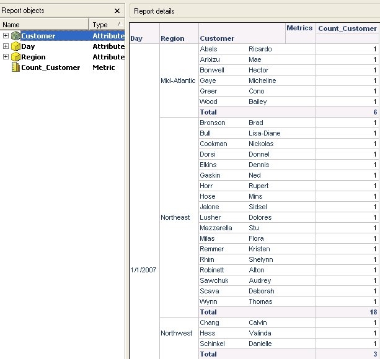The image size is (380, 359).
Task: Click customer last name Arbizu
Action: pyautogui.click(x=210, y=59)
